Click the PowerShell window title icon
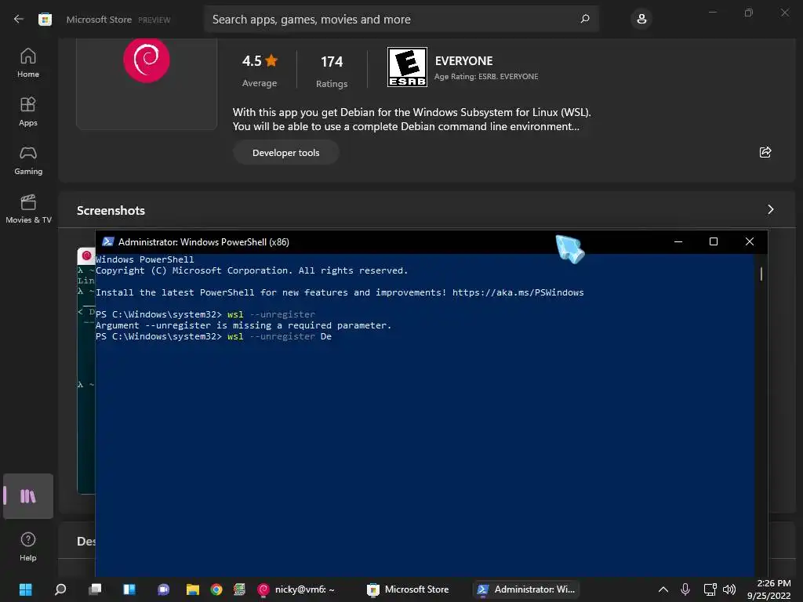Viewport: 803px width, 602px height. click(107, 241)
